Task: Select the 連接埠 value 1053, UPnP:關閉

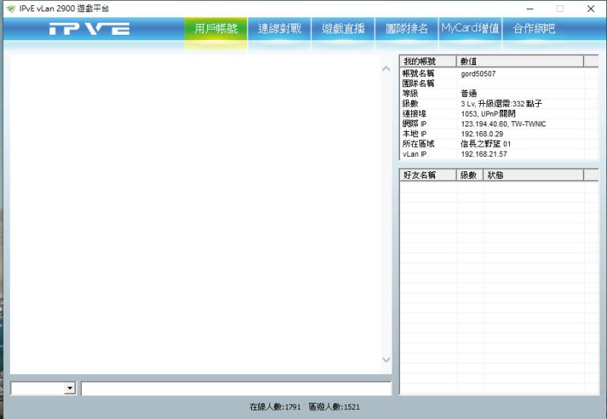Action: point(488,114)
